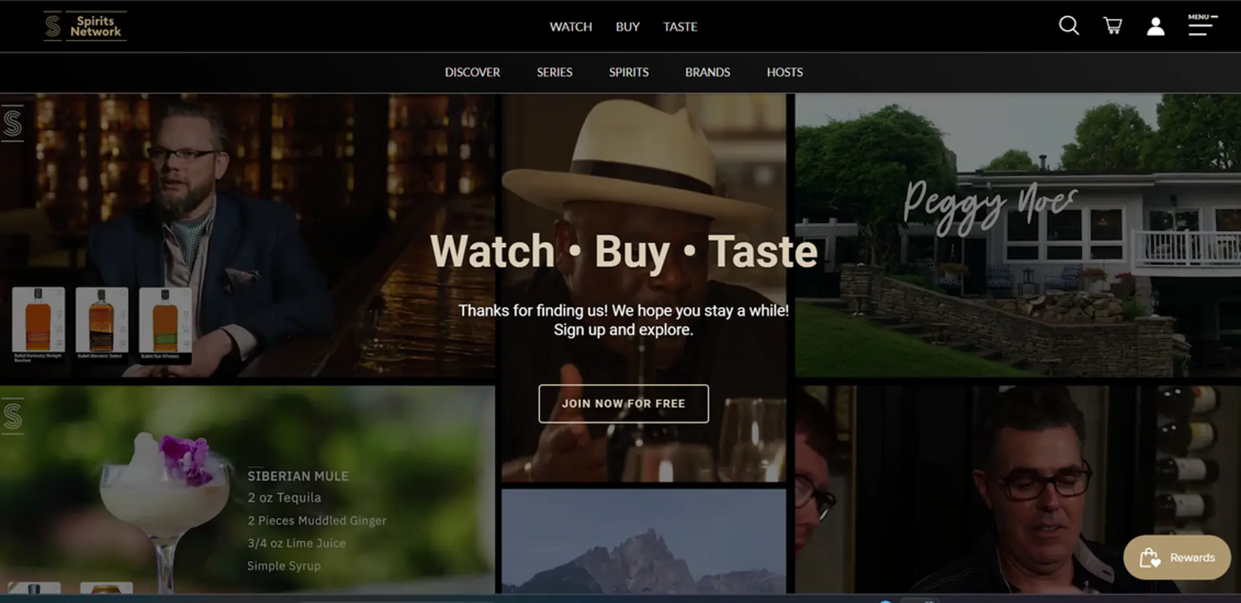Screen dimensions: 1241x603
Task: Click the Watch • Buy • Taste headline
Action: point(624,251)
